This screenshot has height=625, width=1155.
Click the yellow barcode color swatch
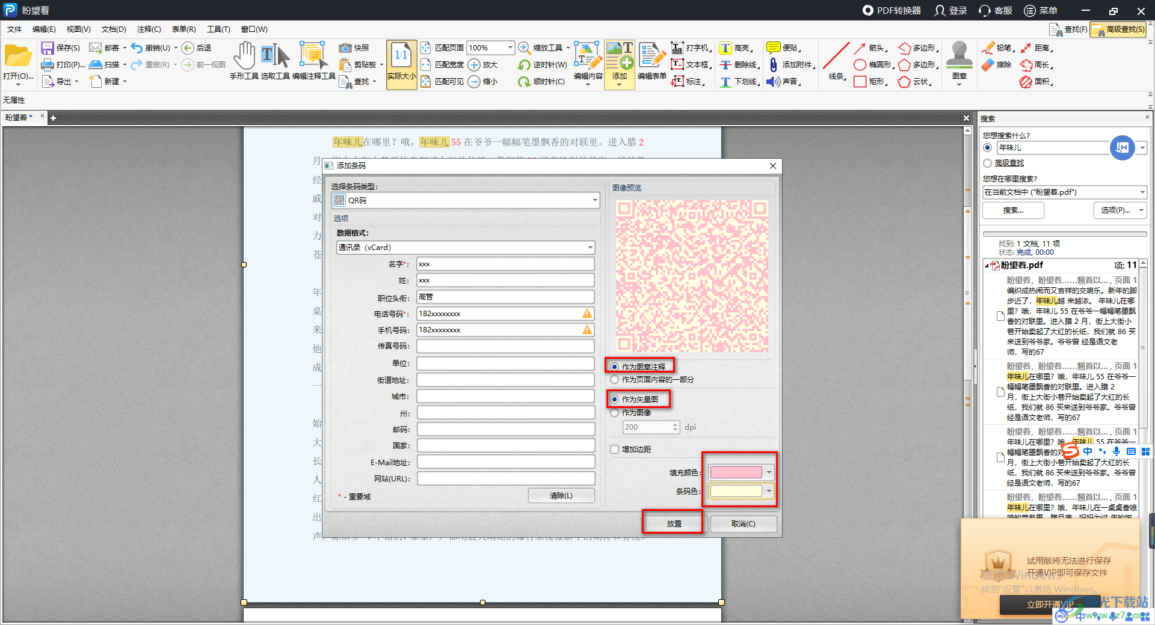(x=736, y=492)
